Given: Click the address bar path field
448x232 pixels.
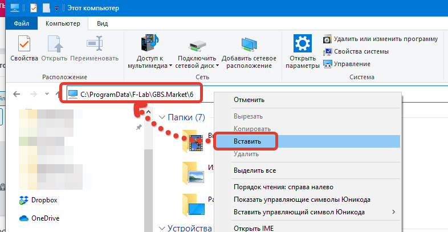Looking at the screenshot, I should coord(137,93).
